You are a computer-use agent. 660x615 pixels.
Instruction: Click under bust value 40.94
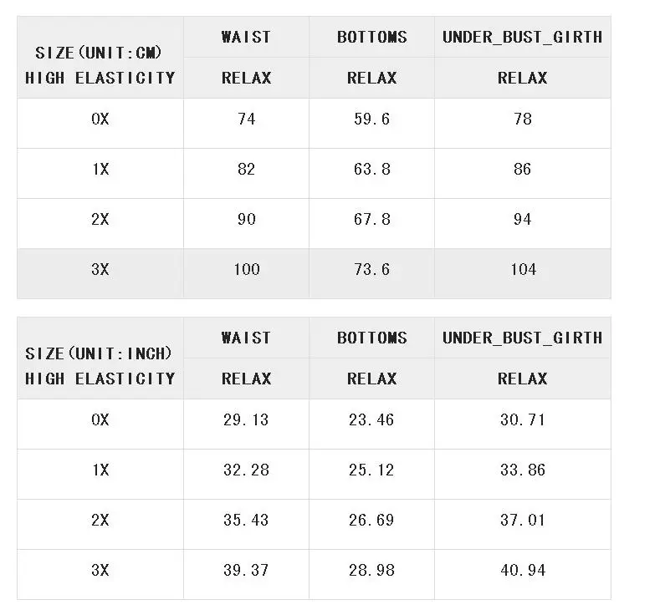(523, 570)
